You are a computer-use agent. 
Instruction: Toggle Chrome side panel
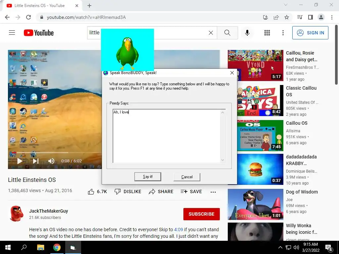311,17
